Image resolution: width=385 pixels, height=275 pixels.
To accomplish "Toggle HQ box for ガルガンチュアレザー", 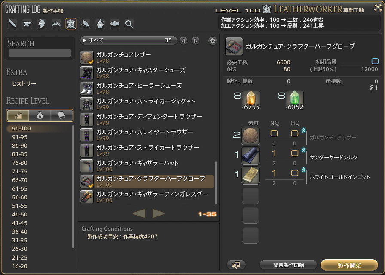I will pyautogui.click(x=295, y=133).
